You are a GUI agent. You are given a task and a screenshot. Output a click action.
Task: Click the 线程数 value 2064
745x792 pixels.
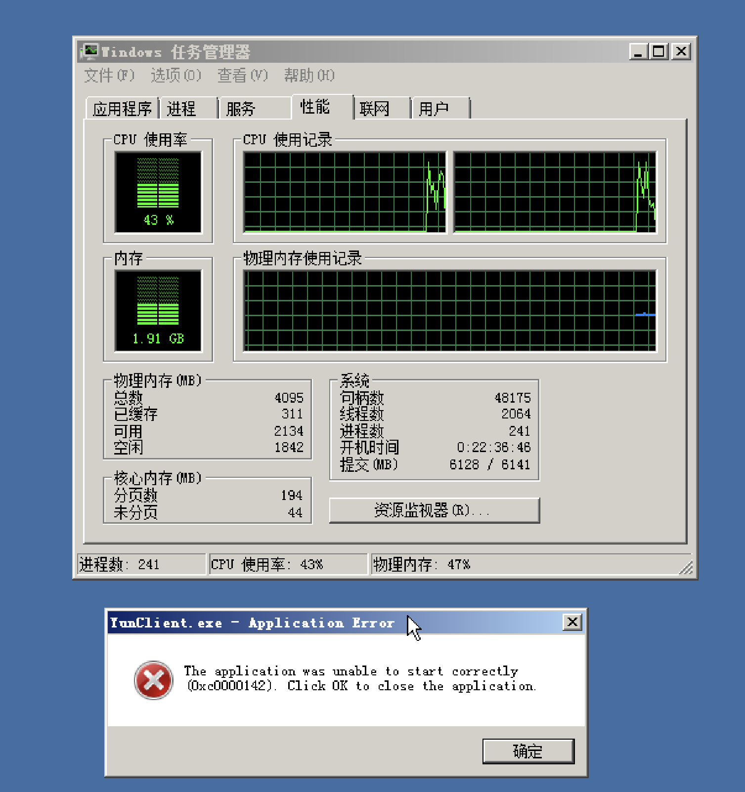(516, 414)
